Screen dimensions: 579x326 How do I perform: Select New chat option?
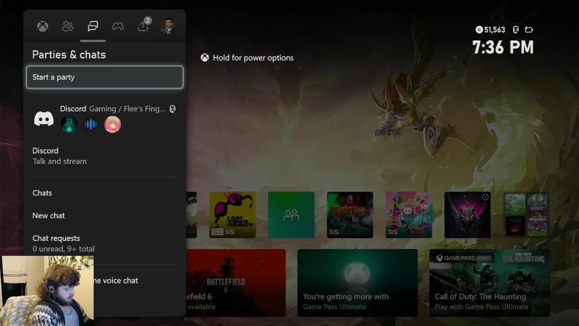[104, 216]
